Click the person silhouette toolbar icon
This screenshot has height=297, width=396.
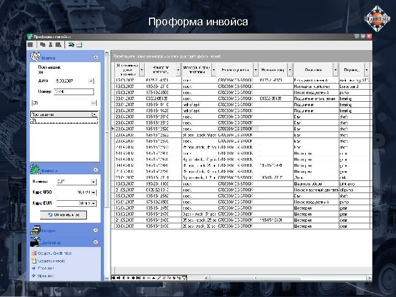pyautogui.click(x=51, y=45)
